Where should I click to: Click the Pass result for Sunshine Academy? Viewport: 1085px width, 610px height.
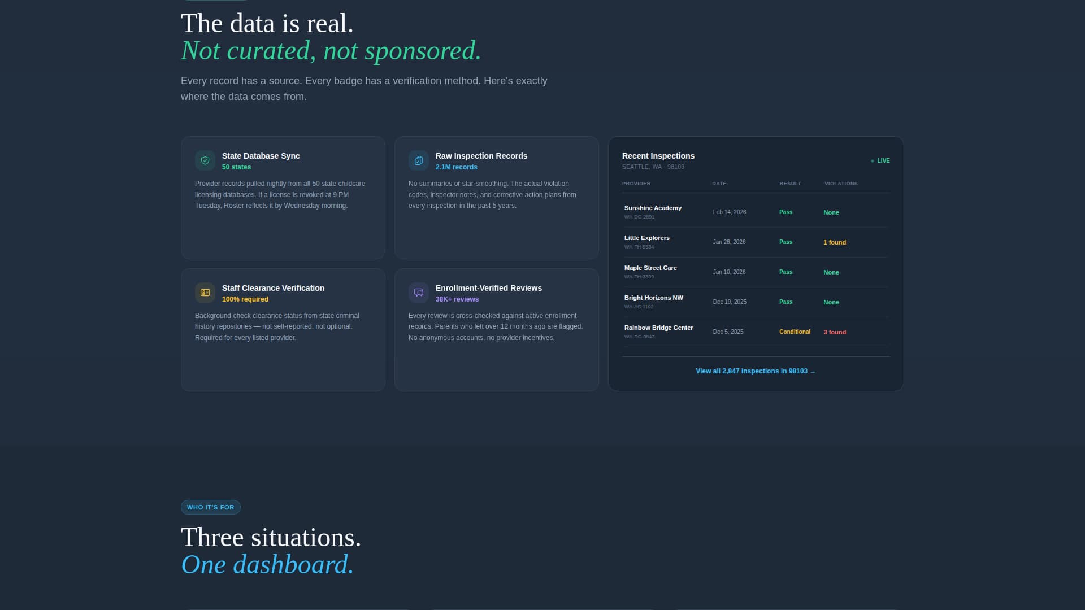click(x=785, y=212)
